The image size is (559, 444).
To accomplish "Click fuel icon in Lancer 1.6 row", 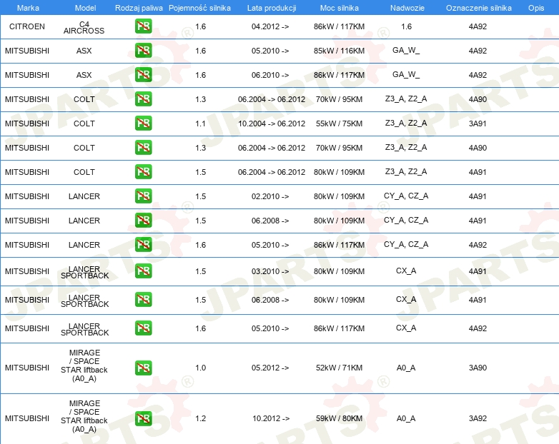I will [x=143, y=244].
